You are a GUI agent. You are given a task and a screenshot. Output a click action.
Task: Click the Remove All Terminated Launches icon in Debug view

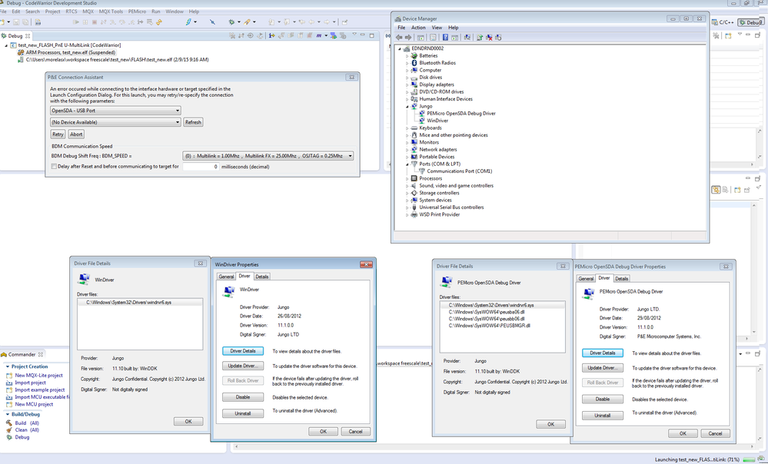231,36
